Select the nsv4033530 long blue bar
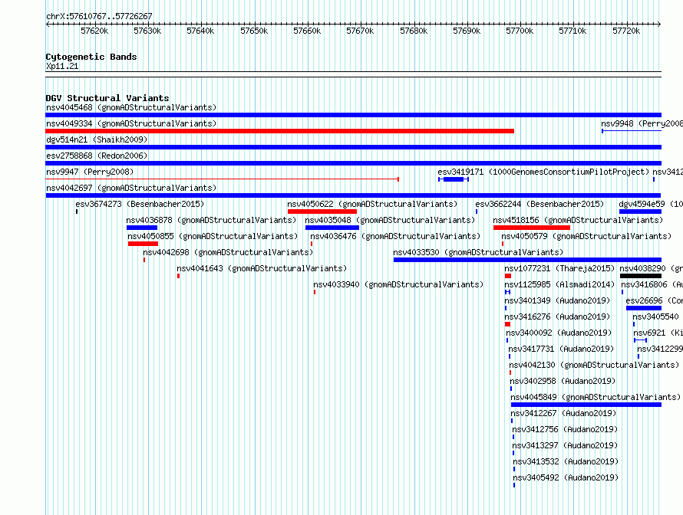 527,260
